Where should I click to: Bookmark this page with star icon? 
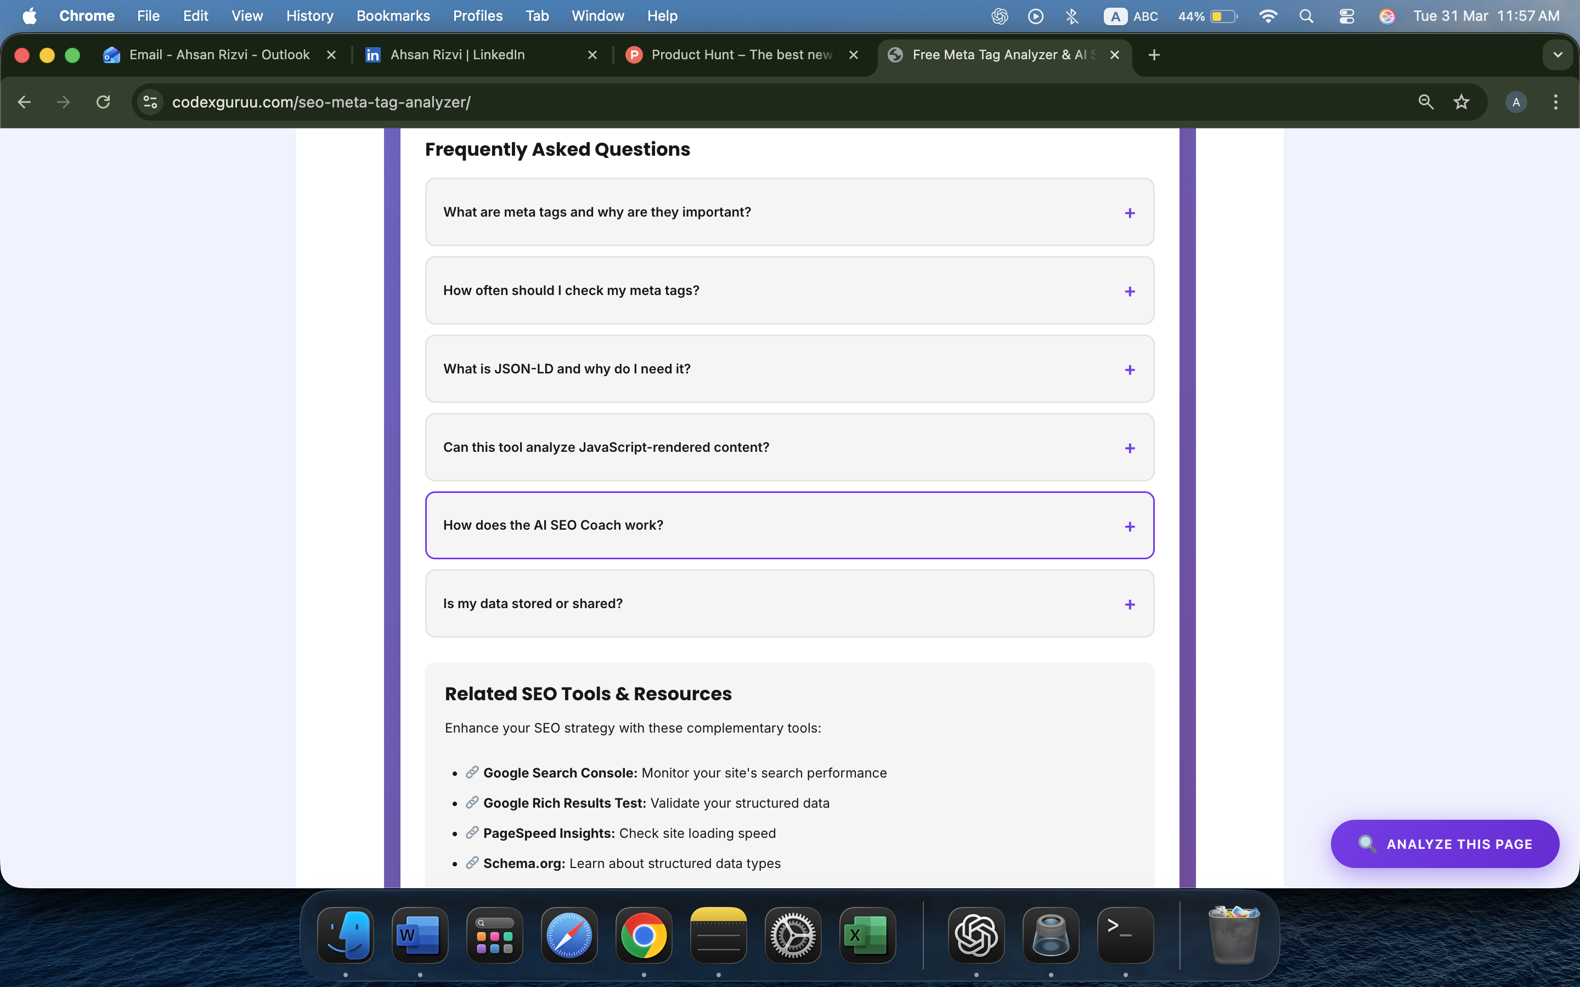coord(1461,102)
